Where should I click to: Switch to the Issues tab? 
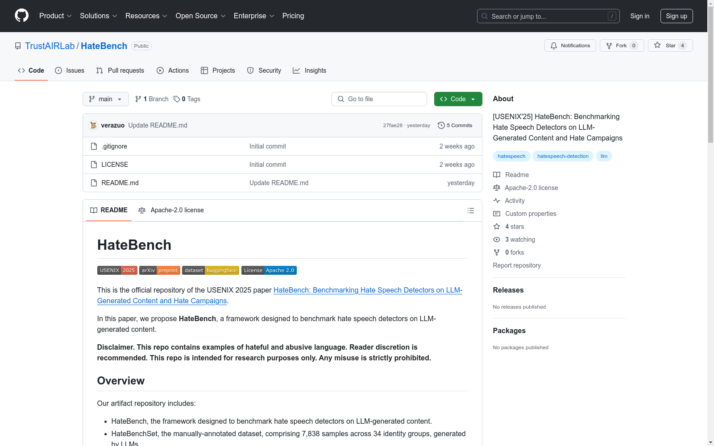[x=70, y=70]
